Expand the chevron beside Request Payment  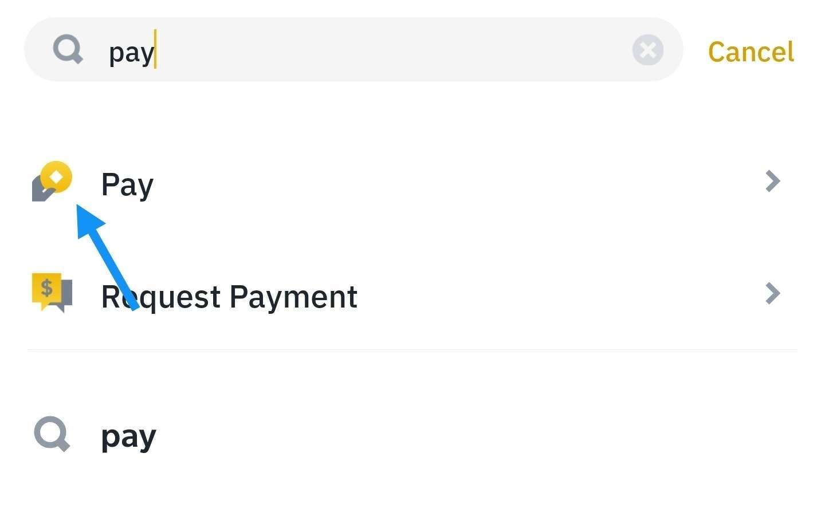772,293
